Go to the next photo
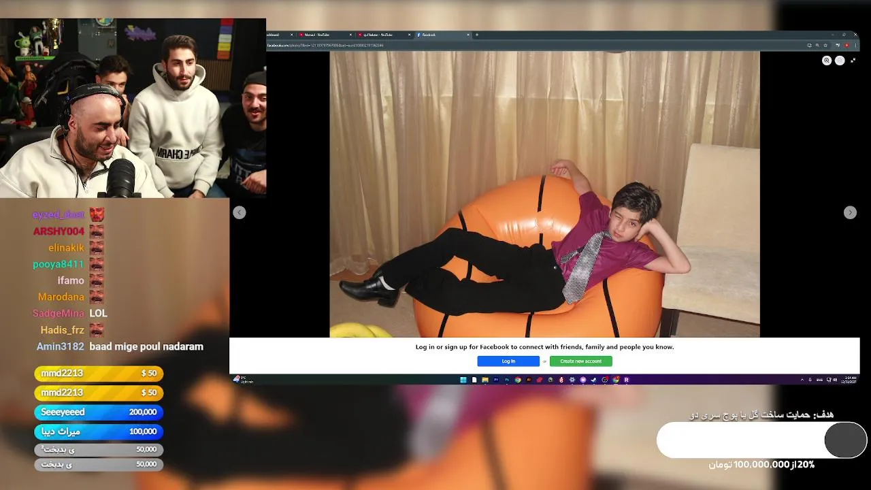The width and height of the screenshot is (871, 490). [x=850, y=213]
